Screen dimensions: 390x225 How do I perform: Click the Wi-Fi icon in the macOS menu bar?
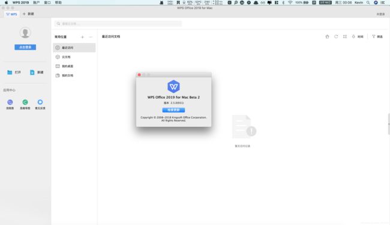[x=290, y=2]
